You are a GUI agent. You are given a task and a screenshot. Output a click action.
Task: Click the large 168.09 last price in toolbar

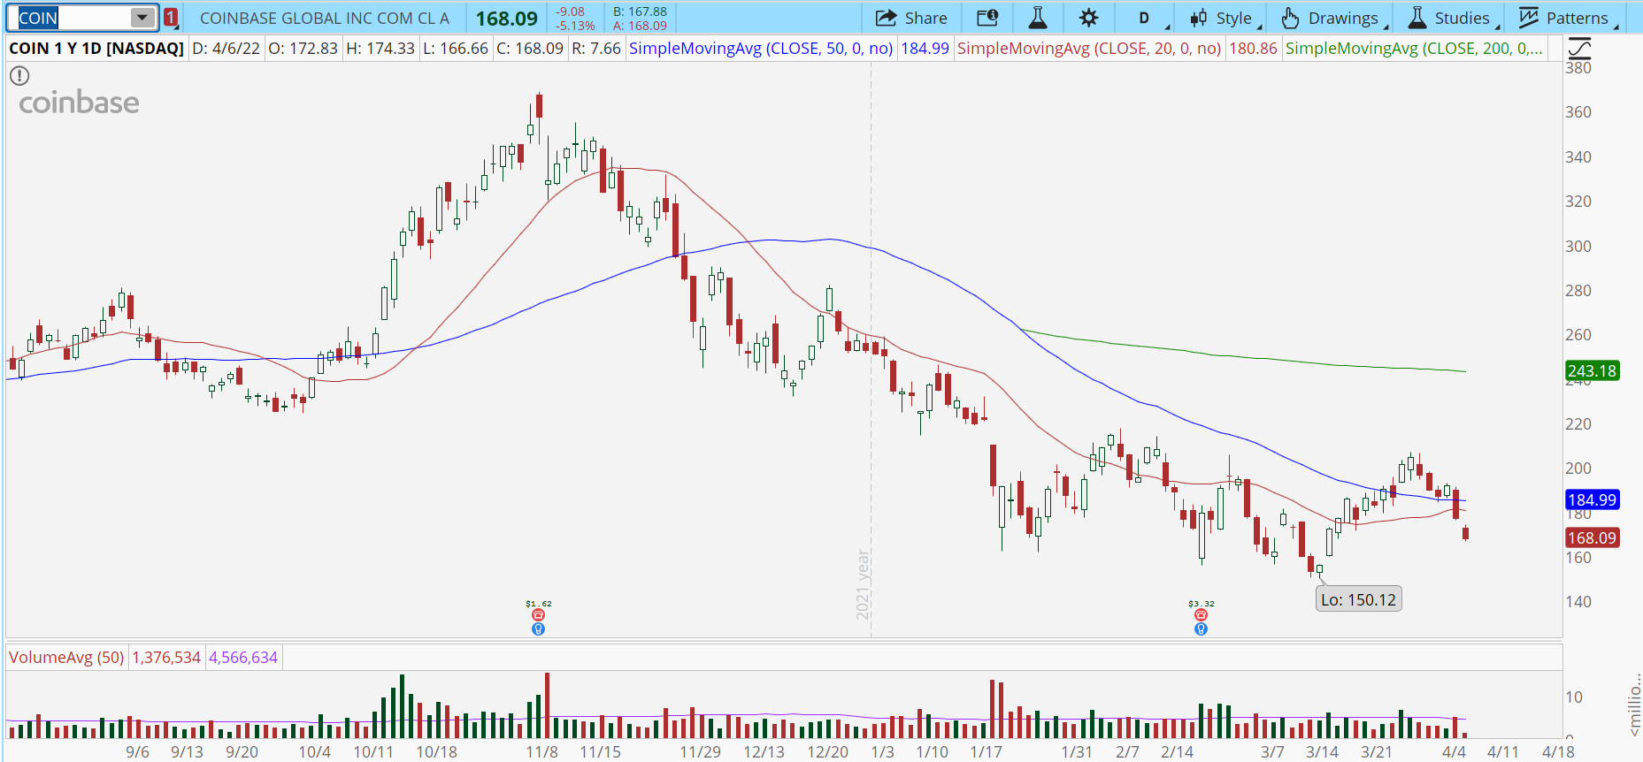pos(507,19)
